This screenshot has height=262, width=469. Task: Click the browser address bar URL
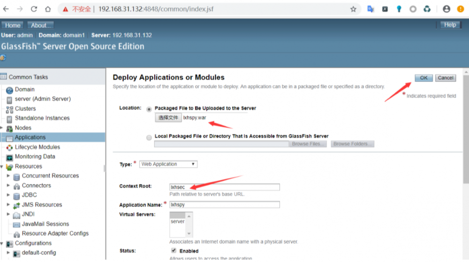coord(156,9)
